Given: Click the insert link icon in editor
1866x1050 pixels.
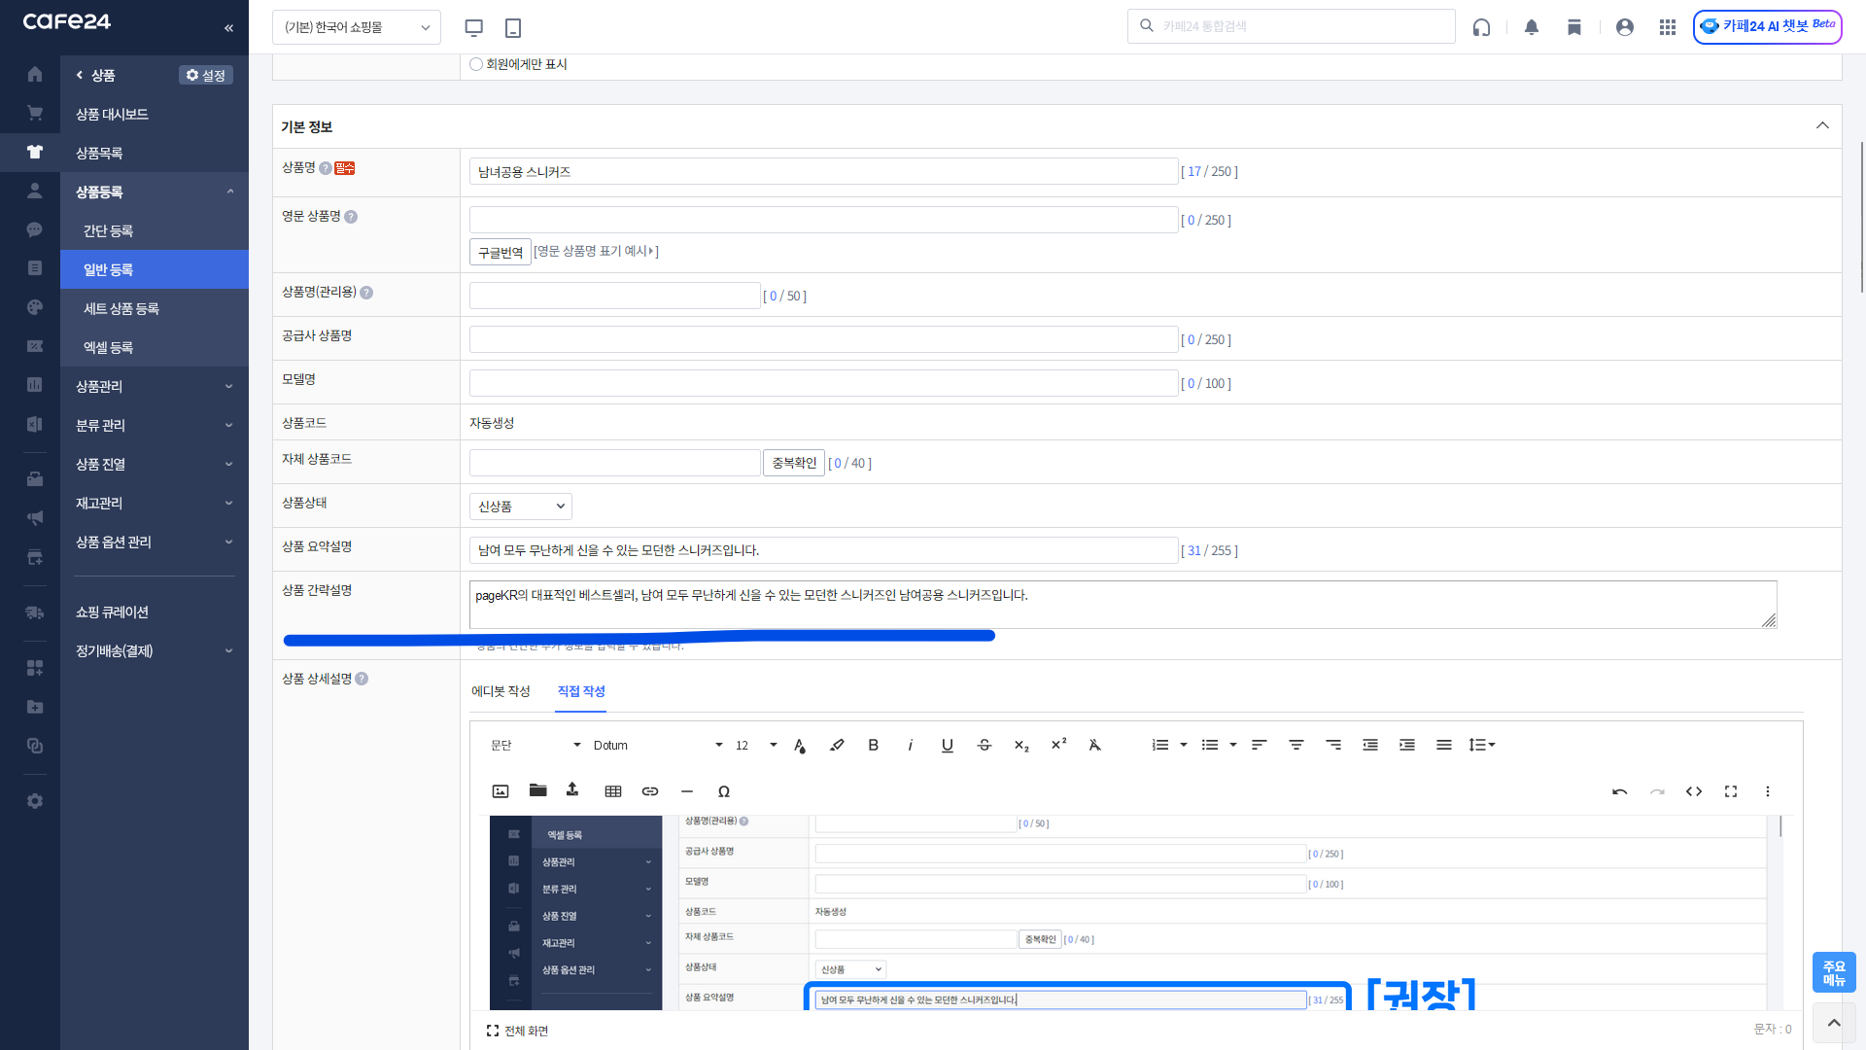Looking at the screenshot, I should 650,791.
